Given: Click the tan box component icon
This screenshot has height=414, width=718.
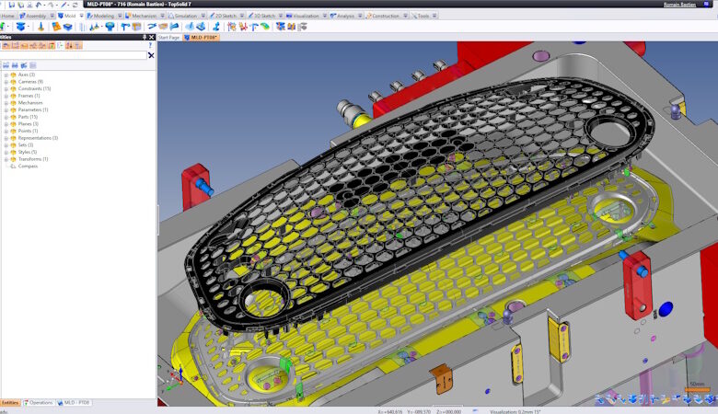Looking at the screenshot, I should click(x=136, y=27).
